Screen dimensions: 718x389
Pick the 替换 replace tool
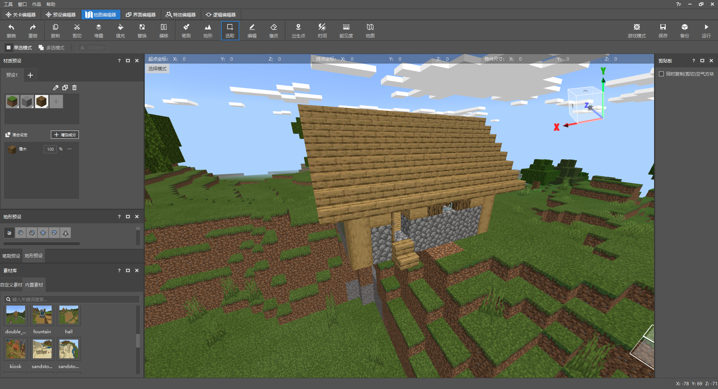142,31
